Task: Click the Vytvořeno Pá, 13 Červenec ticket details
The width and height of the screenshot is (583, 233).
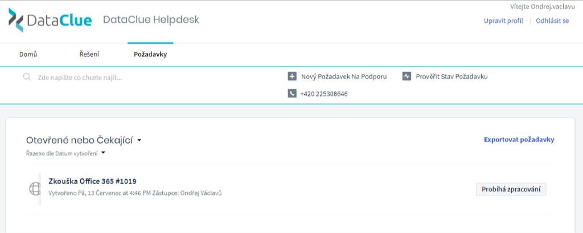Action: (136, 193)
